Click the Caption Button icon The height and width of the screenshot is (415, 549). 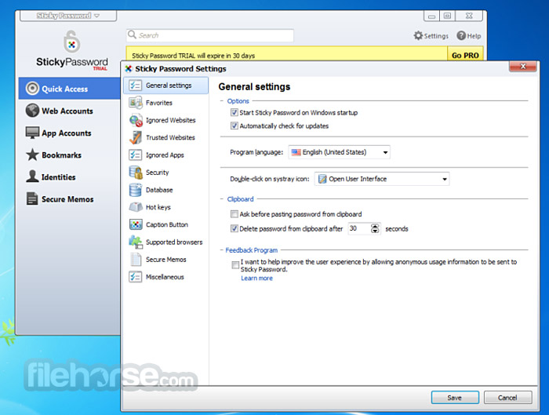coord(136,224)
